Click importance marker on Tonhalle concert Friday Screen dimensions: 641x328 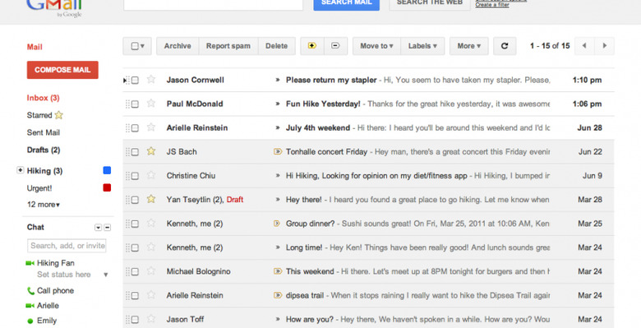(x=278, y=152)
